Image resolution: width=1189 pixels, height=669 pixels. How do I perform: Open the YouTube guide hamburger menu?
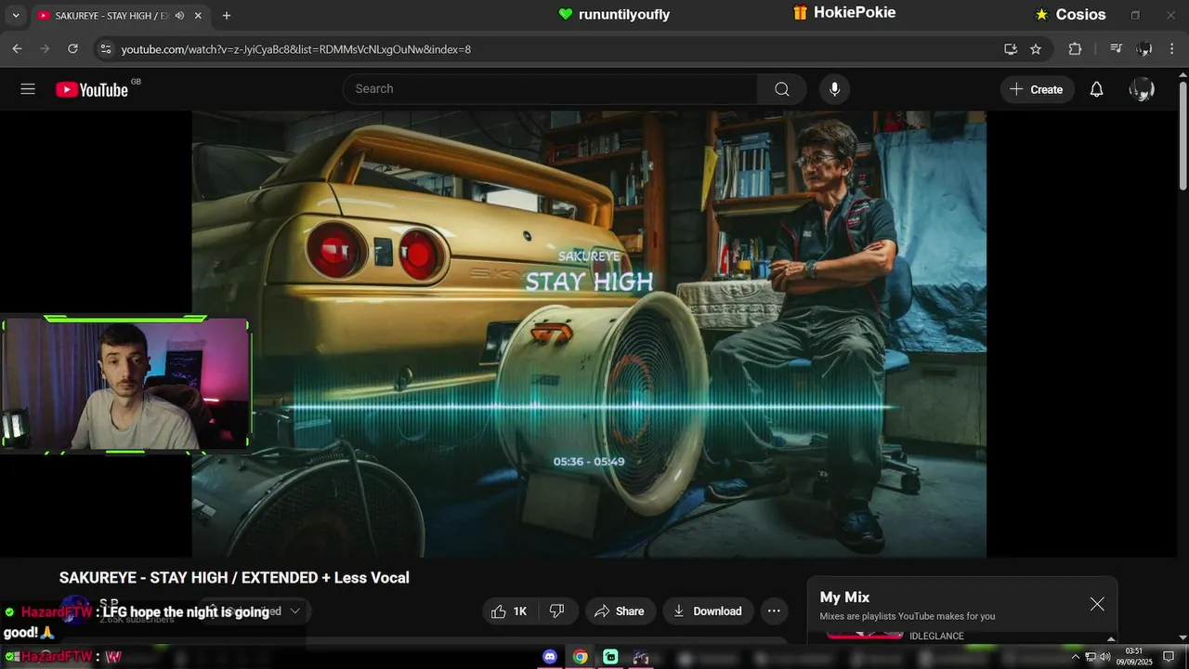[28, 89]
